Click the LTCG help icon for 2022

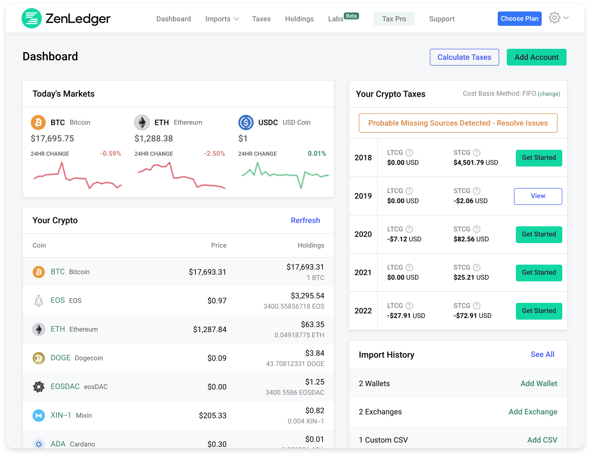tap(409, 306)
